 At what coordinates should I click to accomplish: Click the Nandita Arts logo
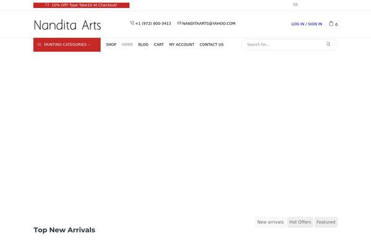pyautogui.click(x=67, y=25)
